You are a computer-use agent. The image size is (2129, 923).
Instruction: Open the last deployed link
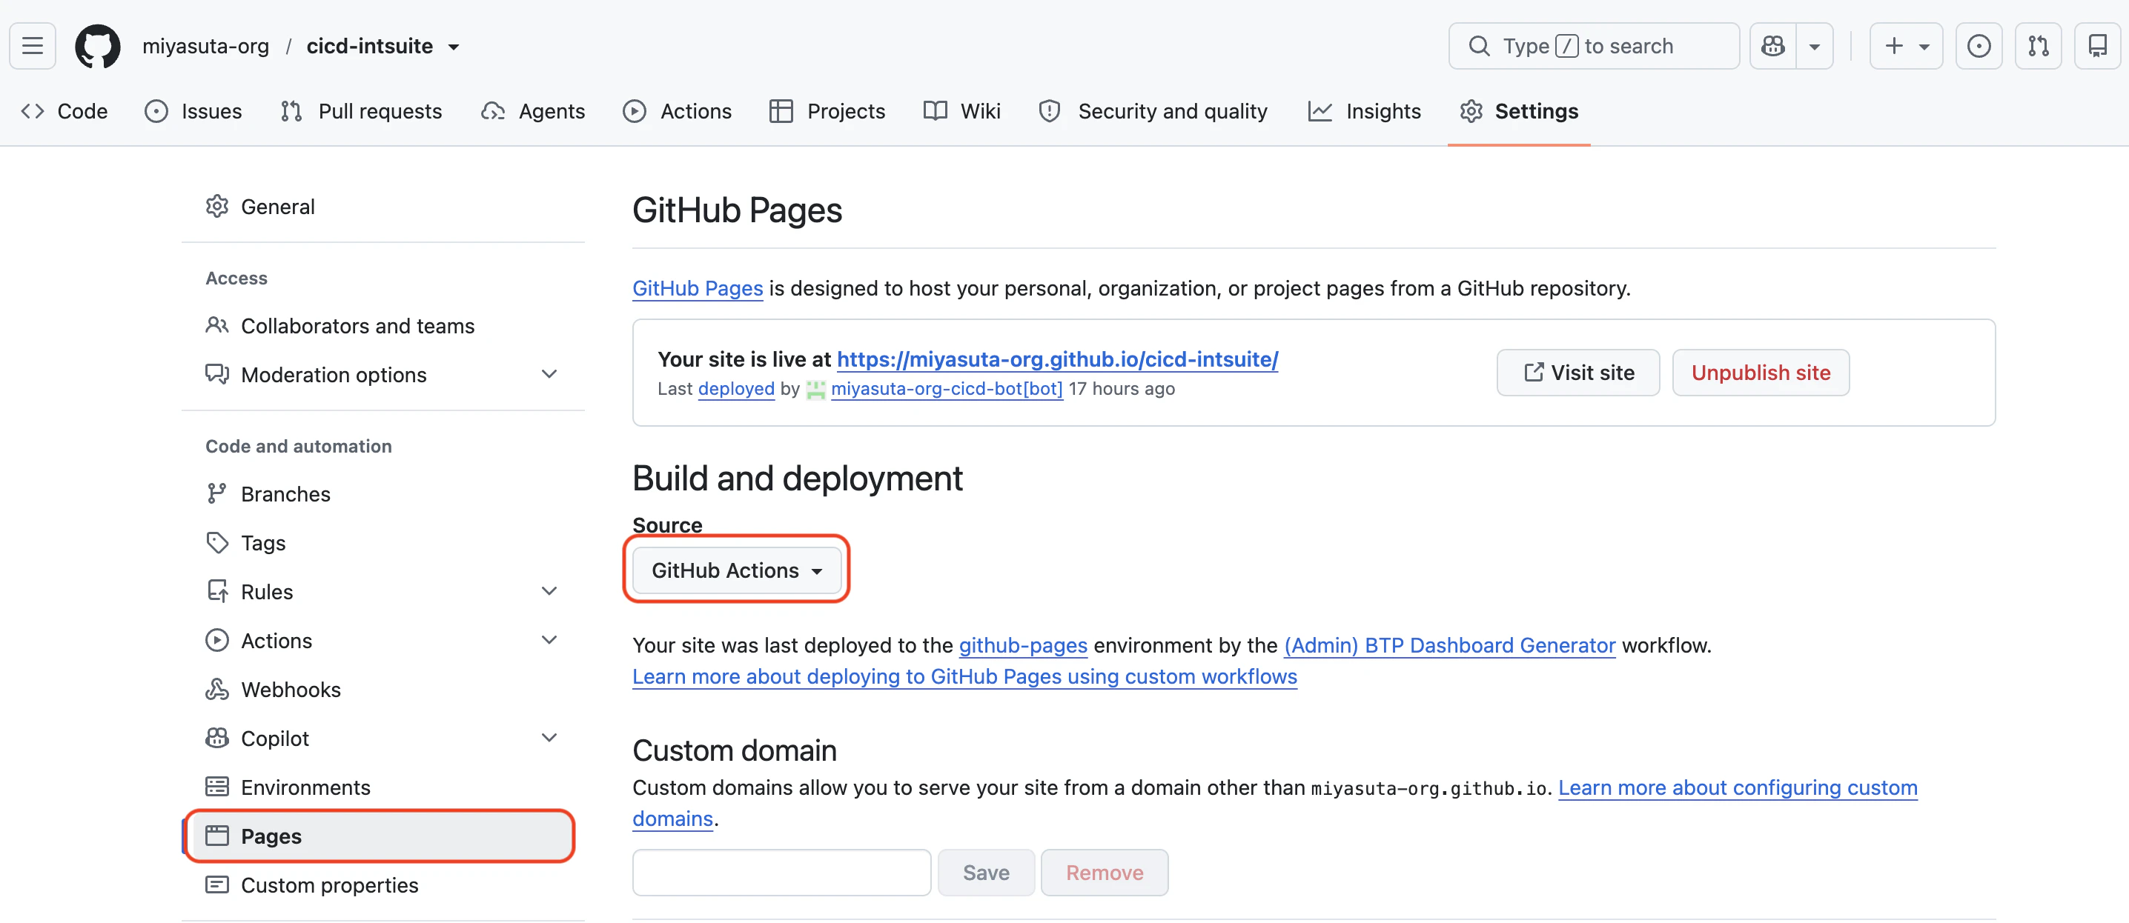736,389
